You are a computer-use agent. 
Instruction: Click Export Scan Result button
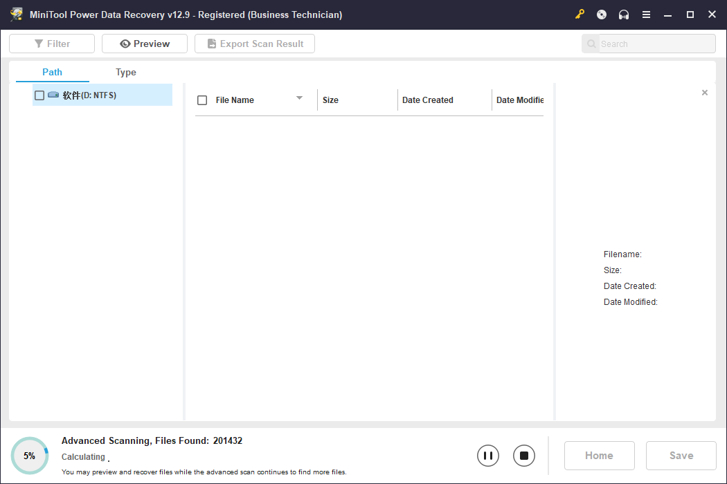255,44
